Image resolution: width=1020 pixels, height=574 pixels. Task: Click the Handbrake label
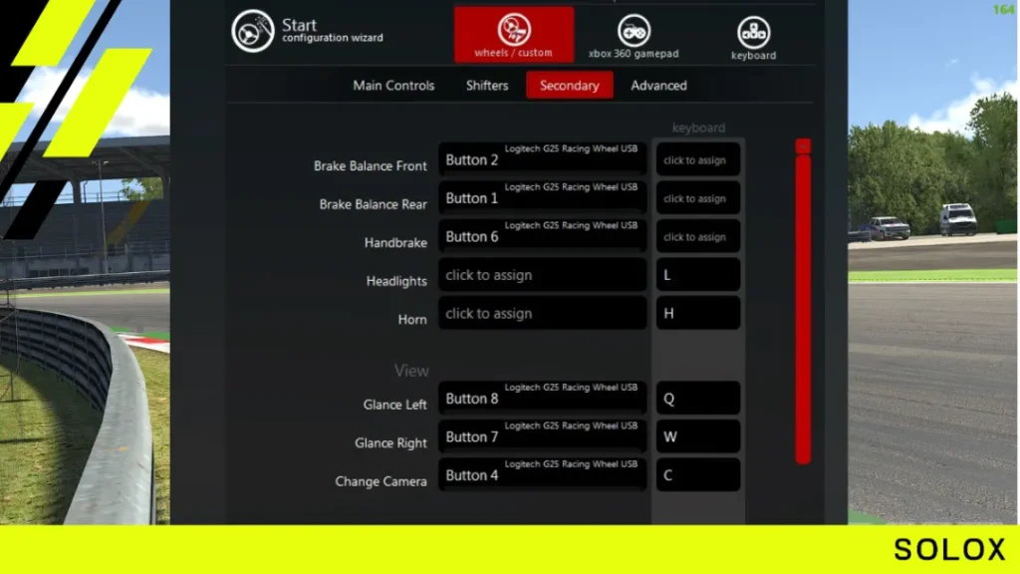point(395,243)
